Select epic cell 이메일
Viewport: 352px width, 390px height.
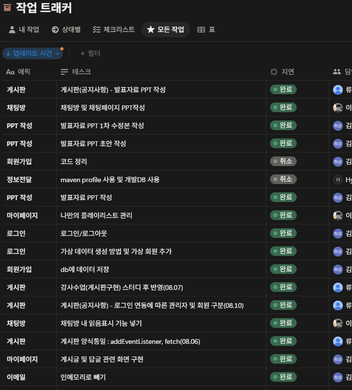coord(16,377)
